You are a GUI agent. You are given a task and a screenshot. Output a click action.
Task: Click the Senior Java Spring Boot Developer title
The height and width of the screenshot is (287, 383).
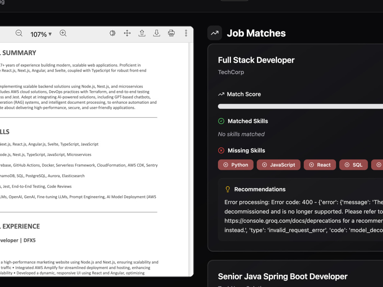click(283, 276)
